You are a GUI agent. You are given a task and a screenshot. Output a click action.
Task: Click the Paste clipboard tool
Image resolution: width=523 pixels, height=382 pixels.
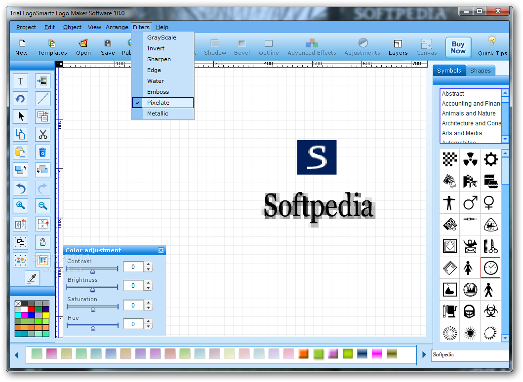[20, 153]
